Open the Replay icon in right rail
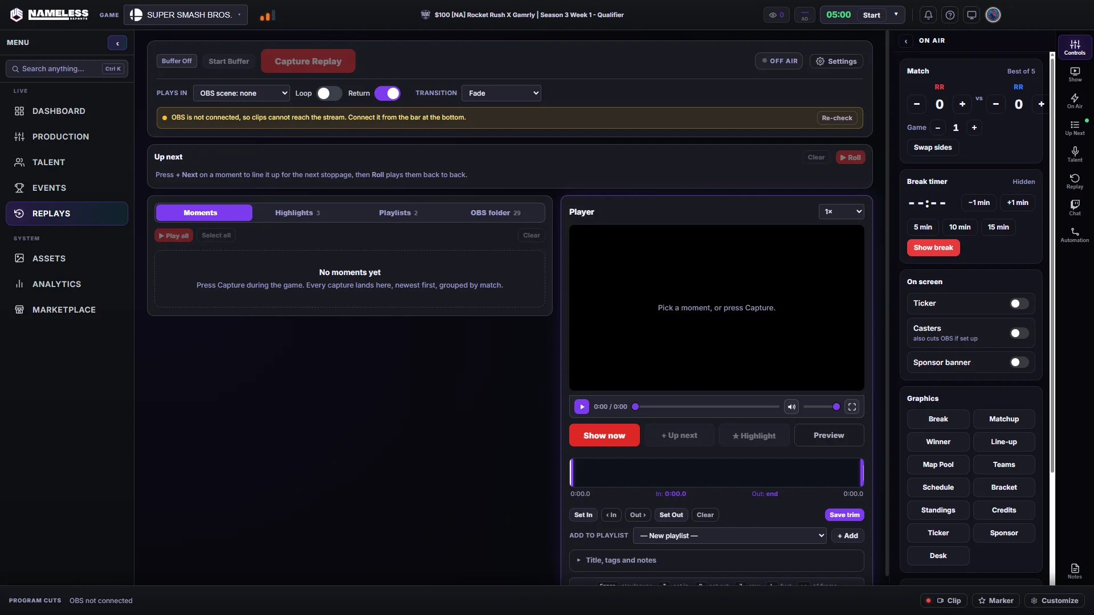This screenshot has width=1094, height=615. [1075, 181]
